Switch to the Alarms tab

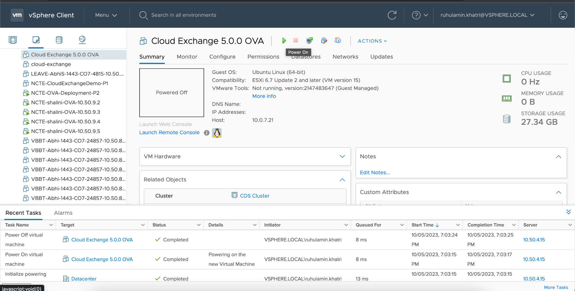click(x=63, y=213)
